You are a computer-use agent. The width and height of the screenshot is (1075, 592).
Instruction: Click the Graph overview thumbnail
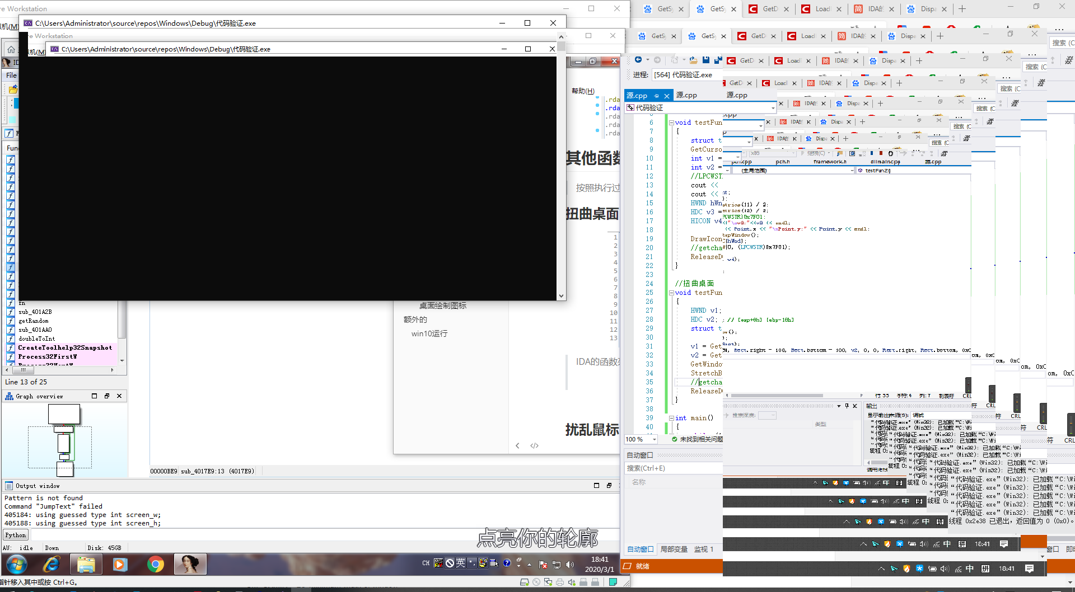pos(64,441)
